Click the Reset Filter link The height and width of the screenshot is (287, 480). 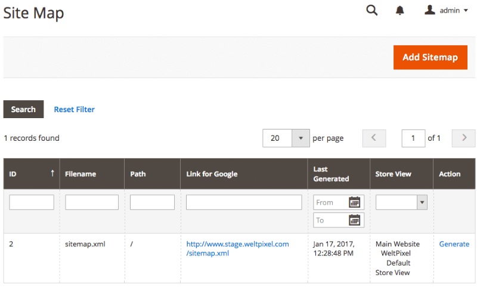pos(74,109)
